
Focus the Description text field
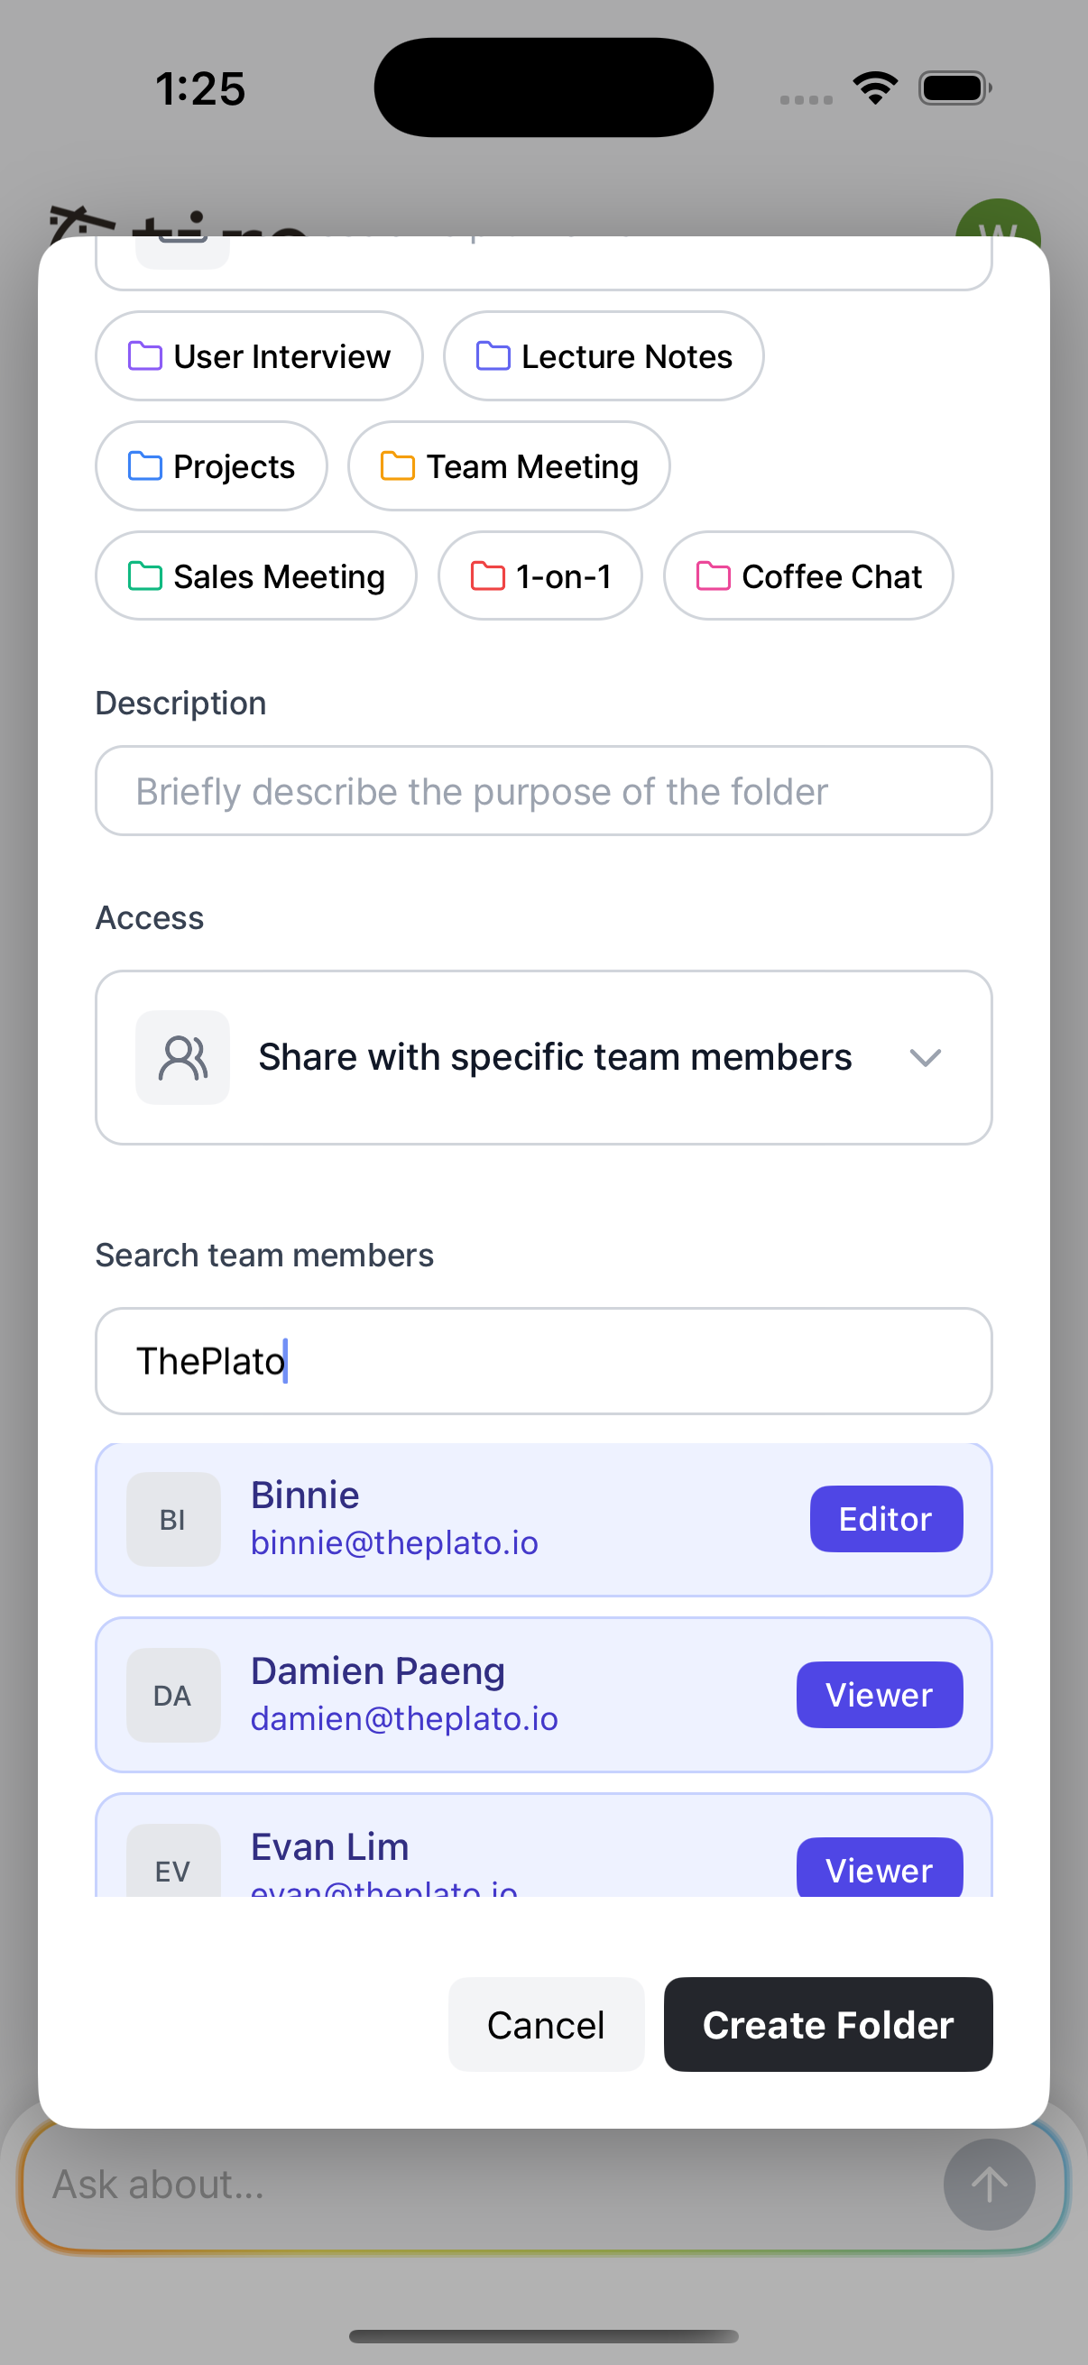tap(543, 791)
